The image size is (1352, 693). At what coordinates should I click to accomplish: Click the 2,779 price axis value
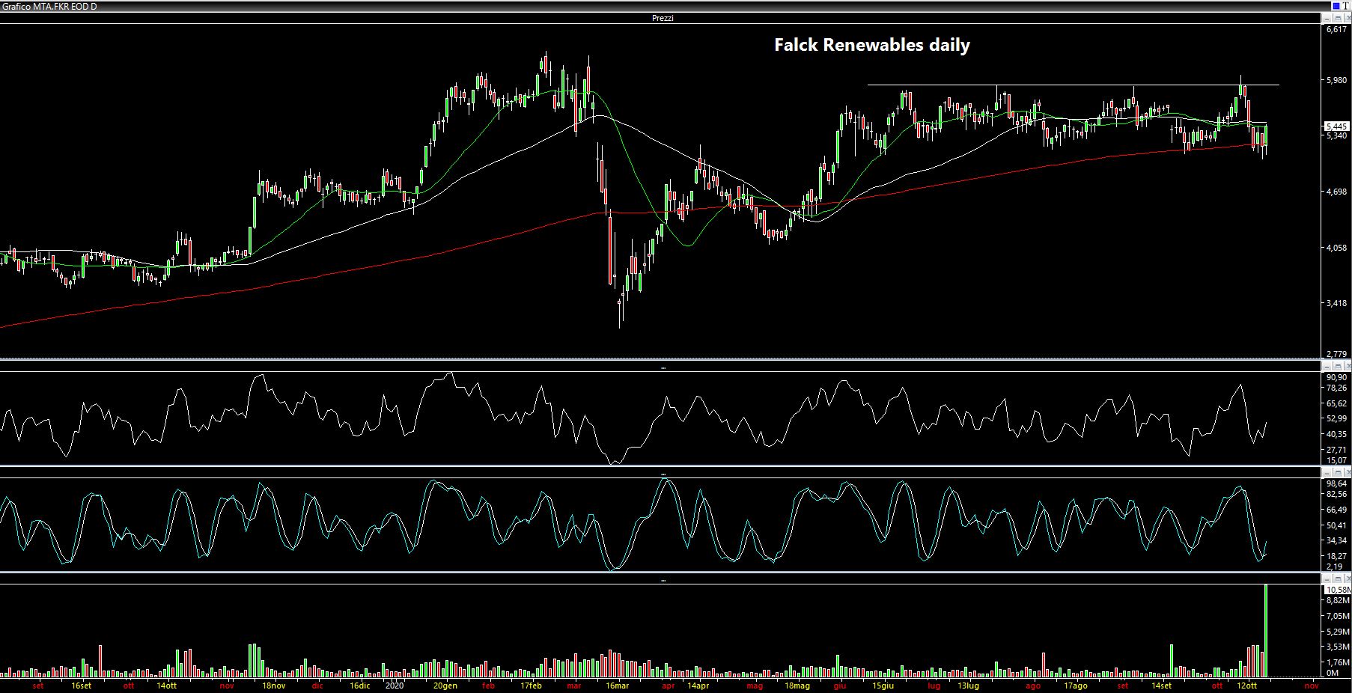1336,354
